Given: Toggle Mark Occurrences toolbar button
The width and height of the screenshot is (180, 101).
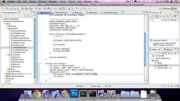Looking at the screenshot, I should pos(63,9).
